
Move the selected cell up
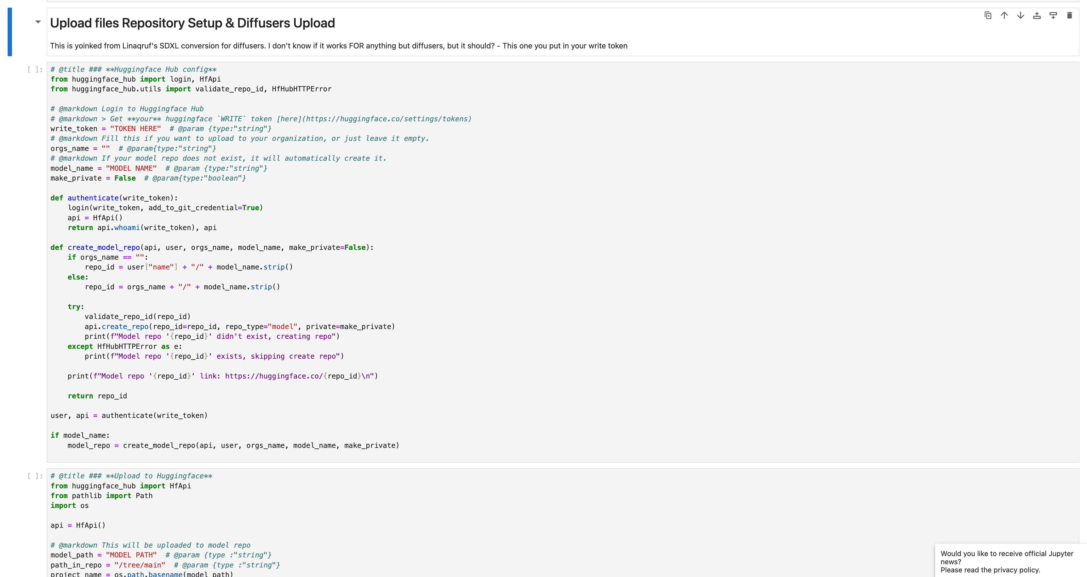click(1004, 15)
